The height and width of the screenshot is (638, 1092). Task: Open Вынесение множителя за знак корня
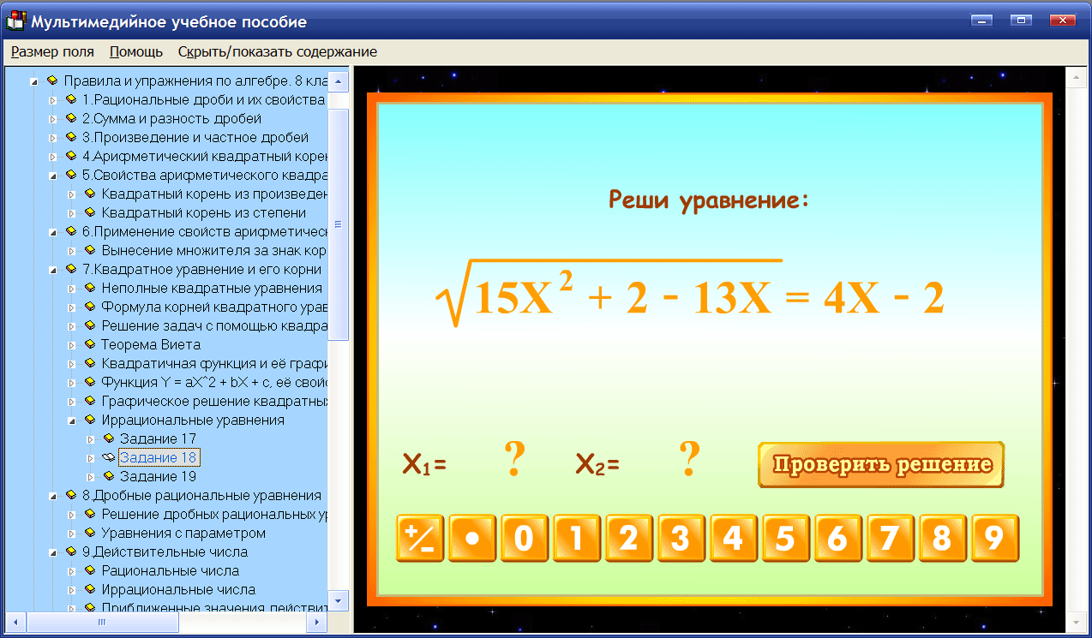[214, 251]
